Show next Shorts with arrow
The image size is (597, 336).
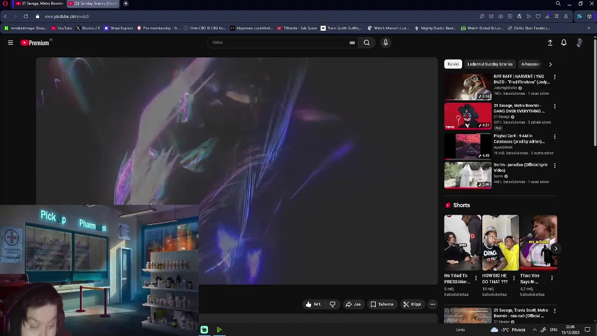[555, 249]
